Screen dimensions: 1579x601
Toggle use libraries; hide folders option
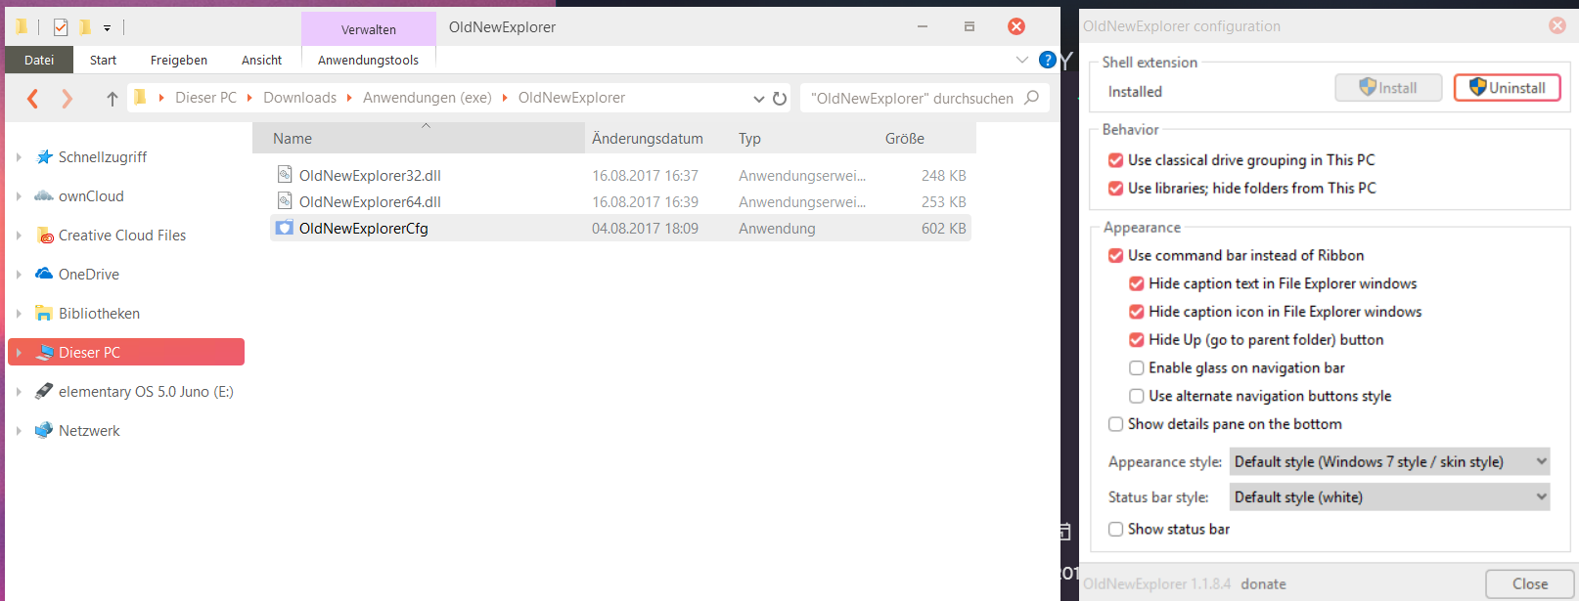[1115, 189]
